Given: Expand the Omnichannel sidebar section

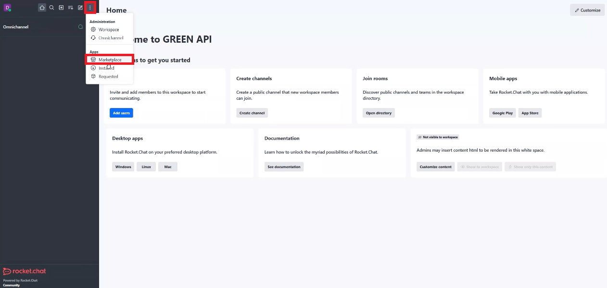Looking at the screenshot, I should (16, 26).
